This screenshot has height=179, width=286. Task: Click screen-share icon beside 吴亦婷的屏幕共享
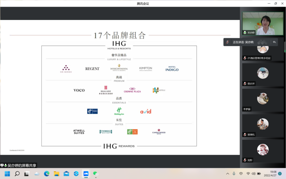(x=2, y=165)
